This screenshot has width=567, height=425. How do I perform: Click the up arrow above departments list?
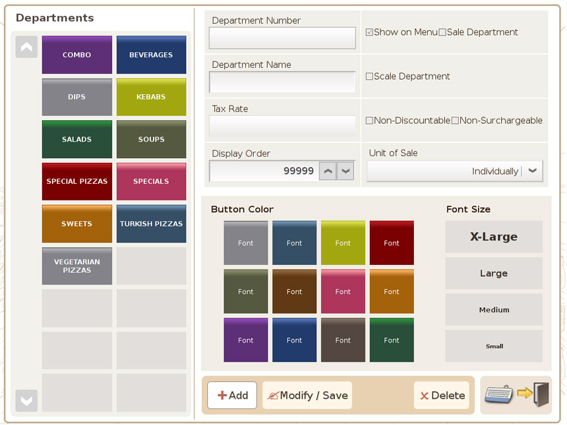pyautogui.click(x=26, y=47)
